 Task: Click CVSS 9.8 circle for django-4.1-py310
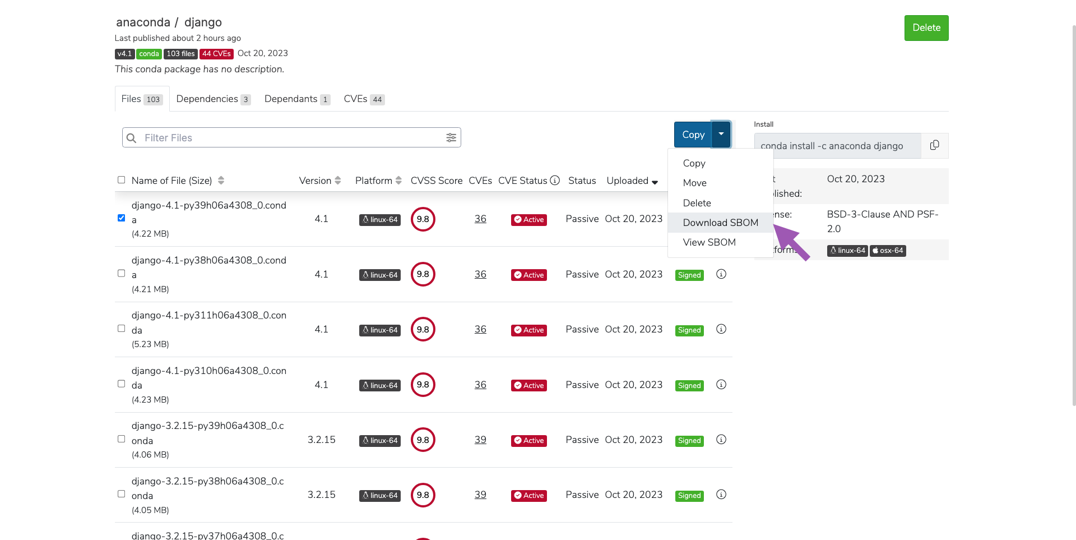(x=423, y=385)
